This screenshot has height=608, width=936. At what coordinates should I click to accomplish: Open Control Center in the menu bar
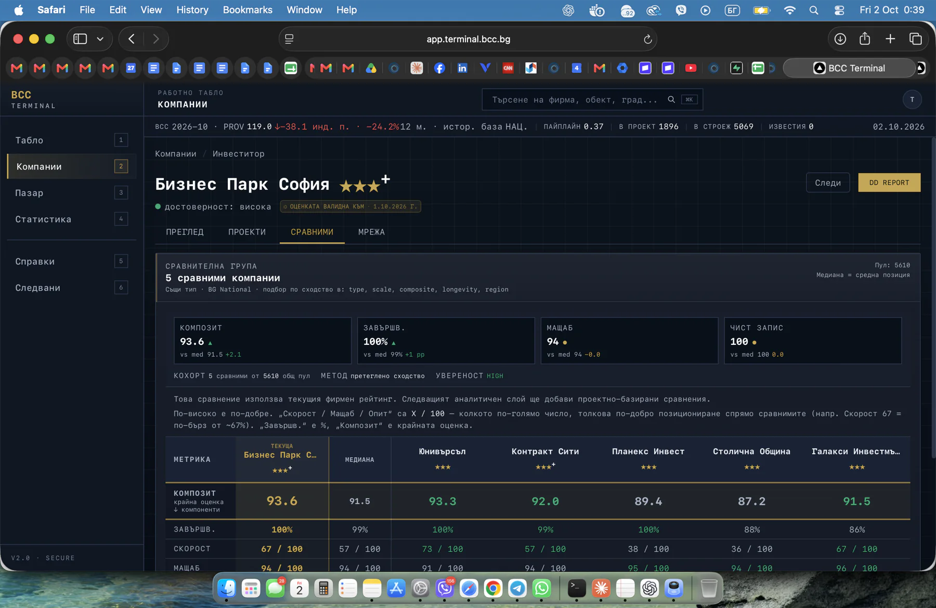(x=839, y=10)
